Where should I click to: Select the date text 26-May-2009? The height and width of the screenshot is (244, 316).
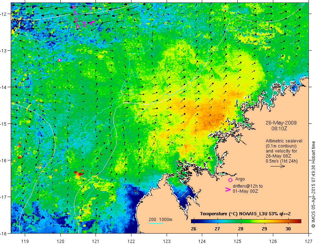[281, 123]
